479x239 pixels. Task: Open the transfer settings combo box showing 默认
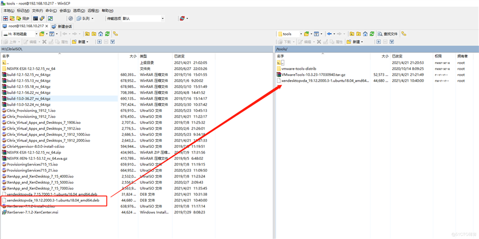[x=143, y=19]
